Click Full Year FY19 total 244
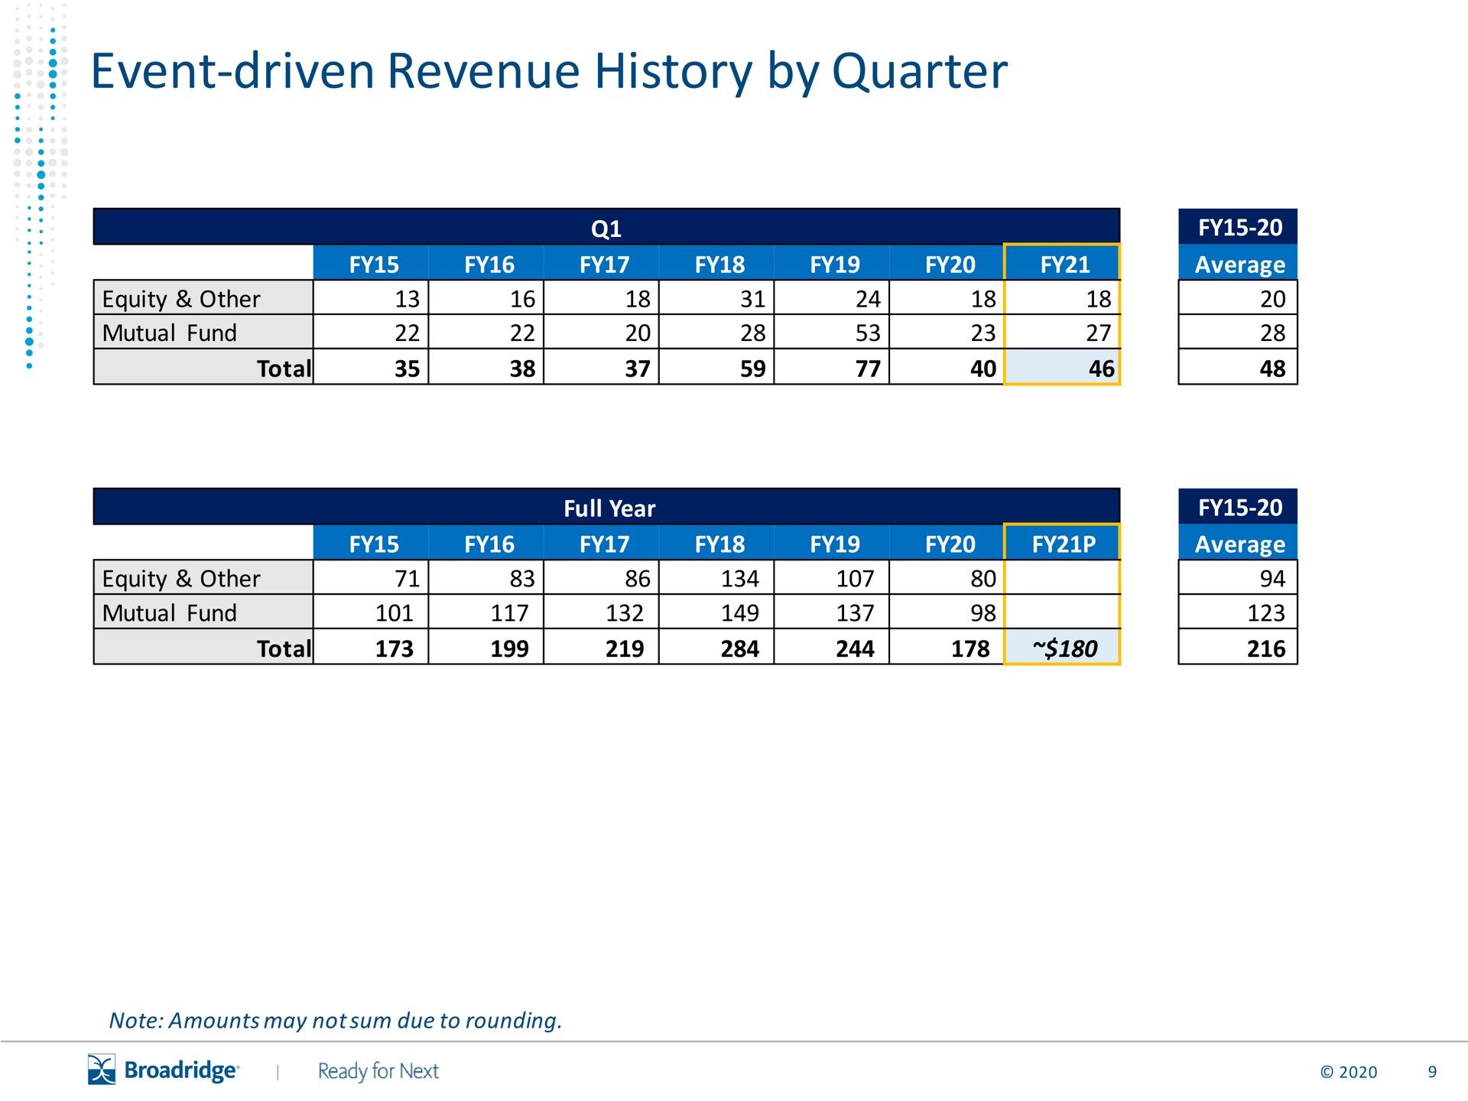Viewport: 1468px width, 1101px height. (x=832, y=648)
